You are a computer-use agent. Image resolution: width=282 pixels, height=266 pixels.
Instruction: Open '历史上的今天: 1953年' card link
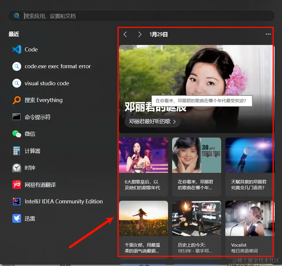click(x=195, y=248)
